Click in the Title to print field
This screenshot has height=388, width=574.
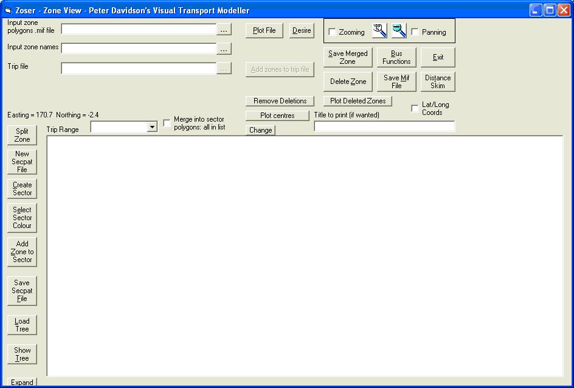(384, 126)
